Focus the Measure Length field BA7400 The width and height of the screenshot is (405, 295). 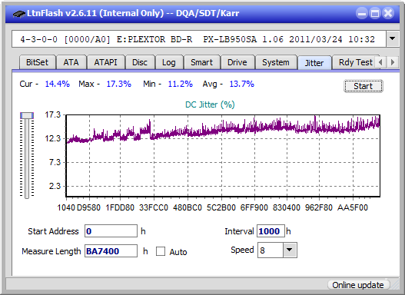(x=111, y=251)
